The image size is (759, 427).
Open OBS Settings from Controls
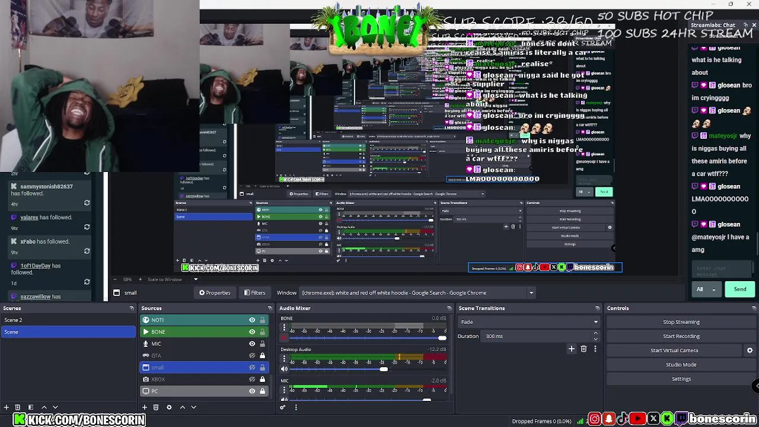(681, 379)
